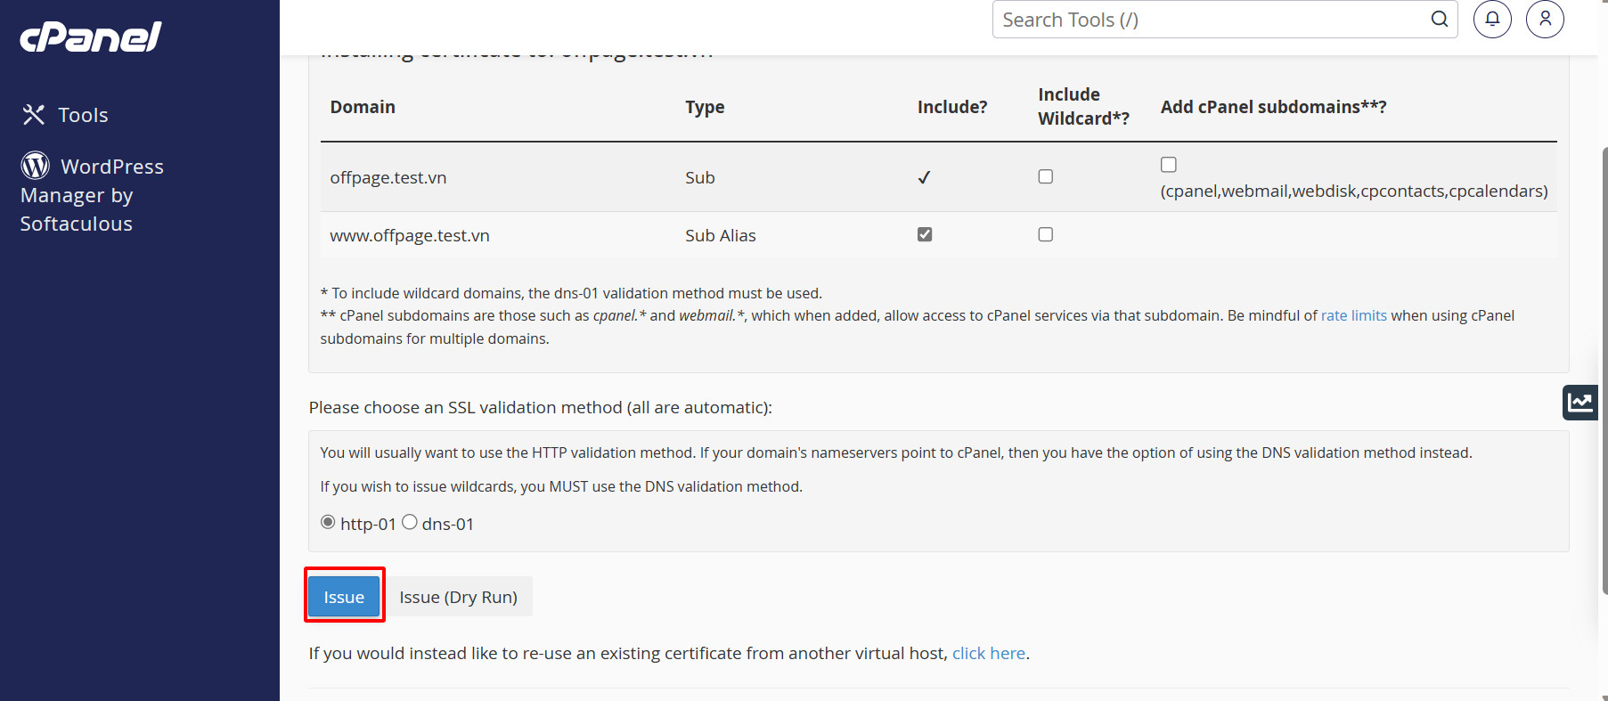1608x701 pixels.
Task: Uncheck Include for www.offpage.test.vn
Action: click(x=925, y=234)
